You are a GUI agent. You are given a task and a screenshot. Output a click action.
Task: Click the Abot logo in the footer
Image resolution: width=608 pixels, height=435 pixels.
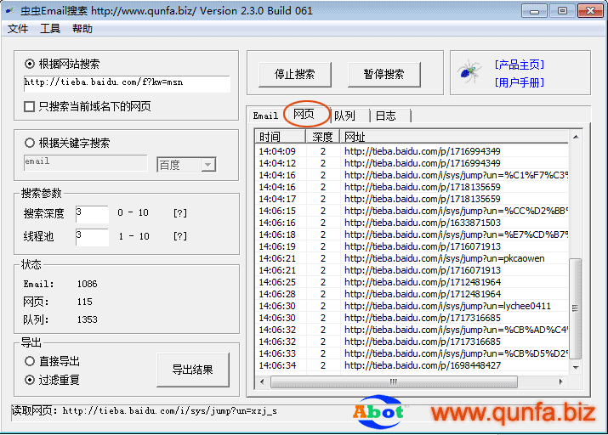tap(378, 412)
